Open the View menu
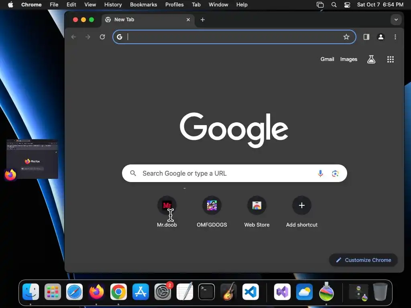The height and width of the screenshot is (308, 411). (90, 5)
